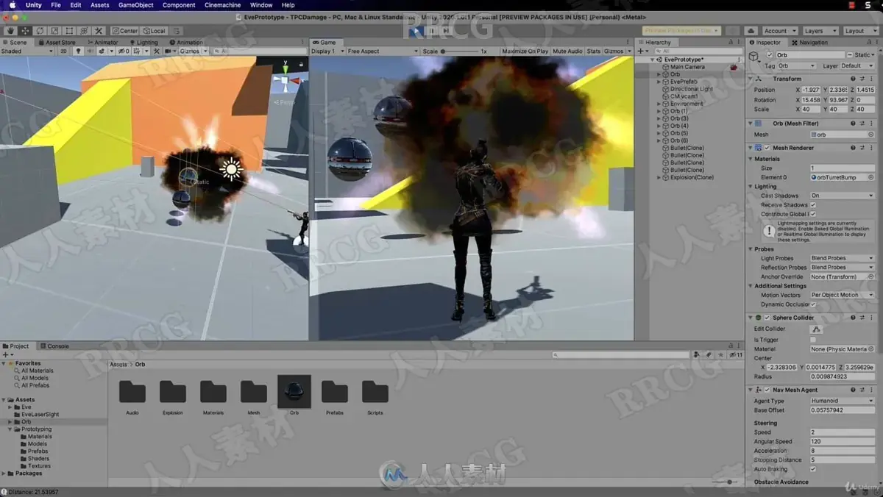883x497 pixels.
Task: Select the Hand tool in the toolbar
Action: 10,31
